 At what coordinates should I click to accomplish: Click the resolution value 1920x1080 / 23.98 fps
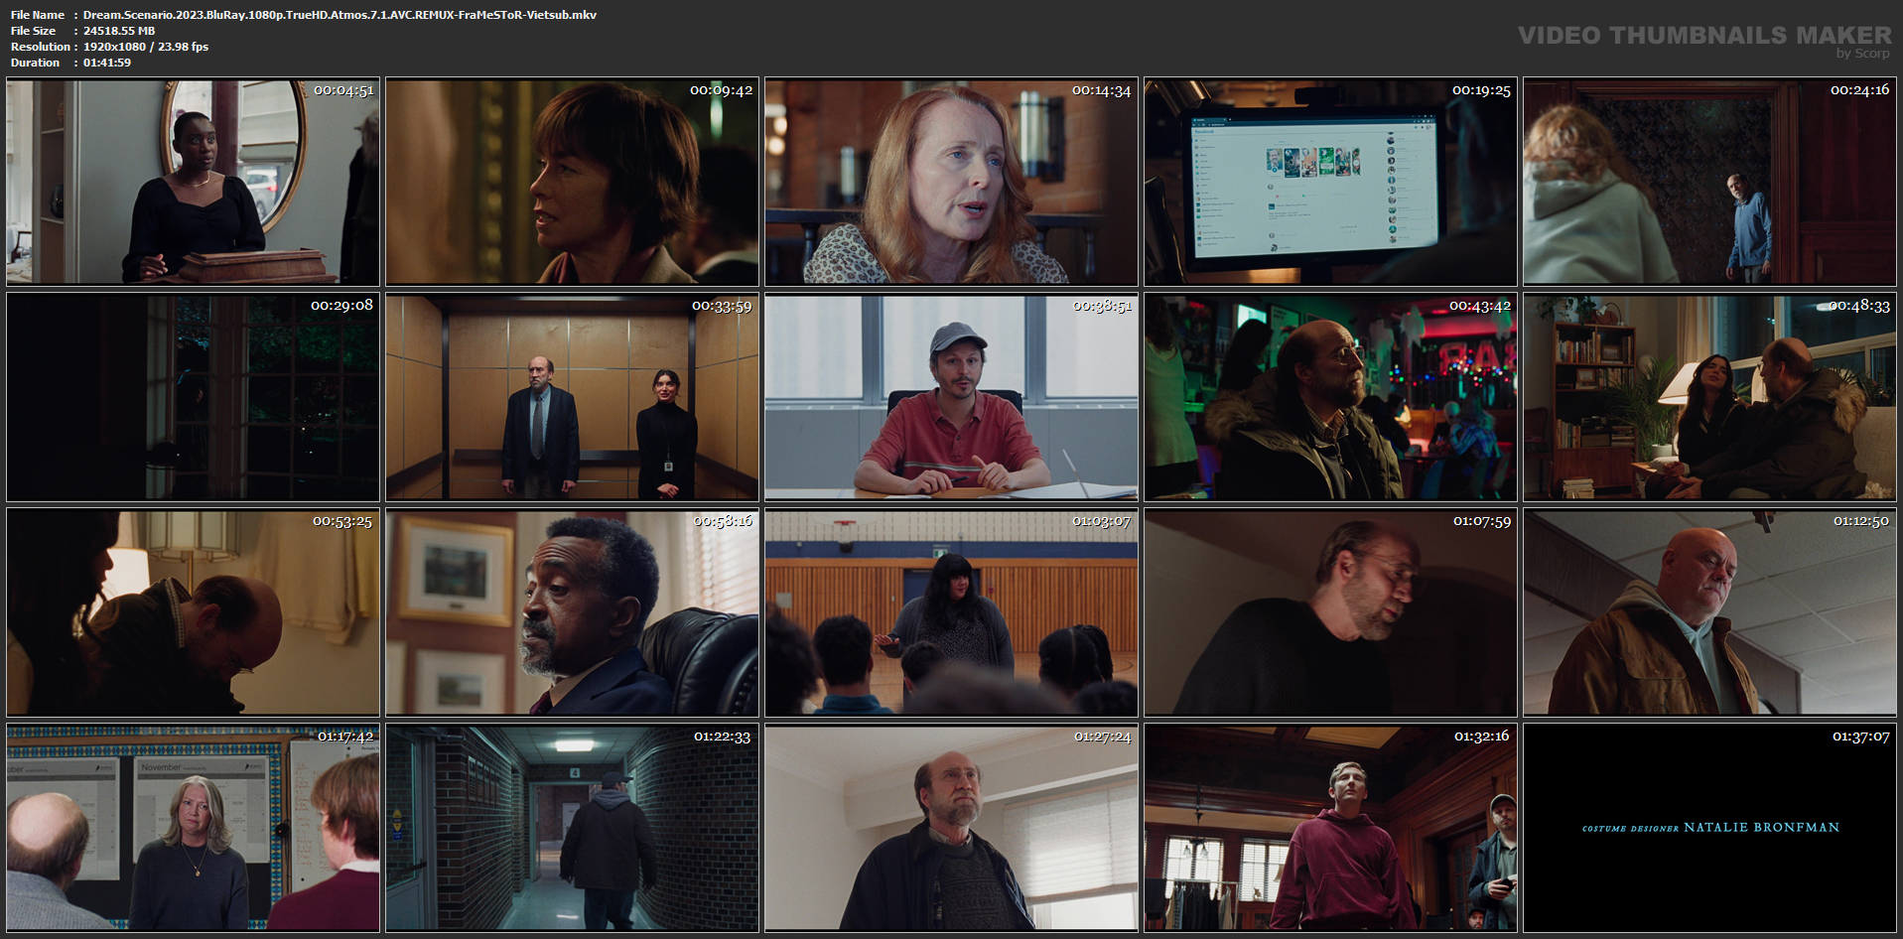click(146, 47)
